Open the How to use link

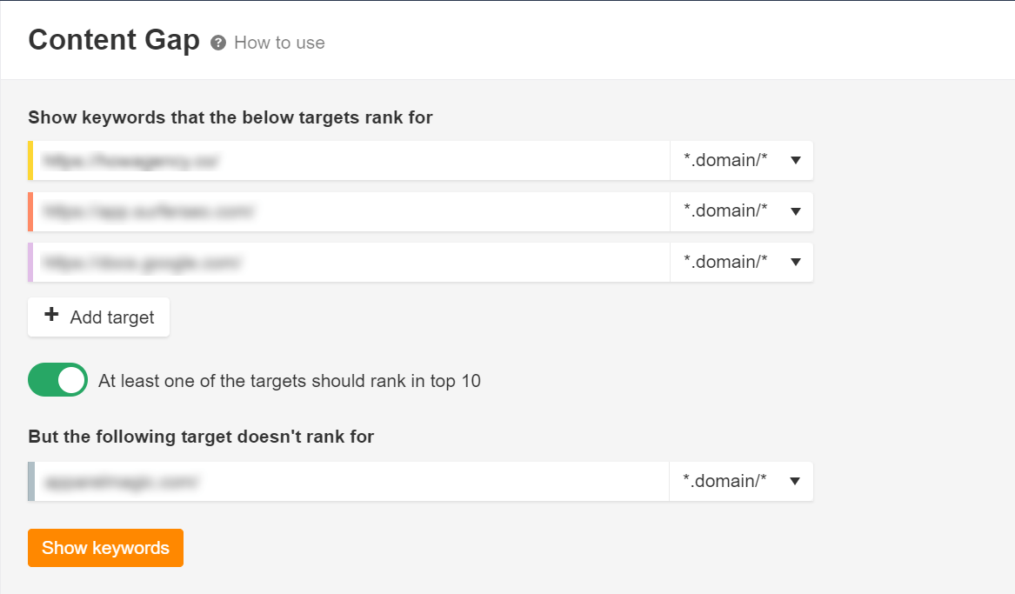pos(279,43)
